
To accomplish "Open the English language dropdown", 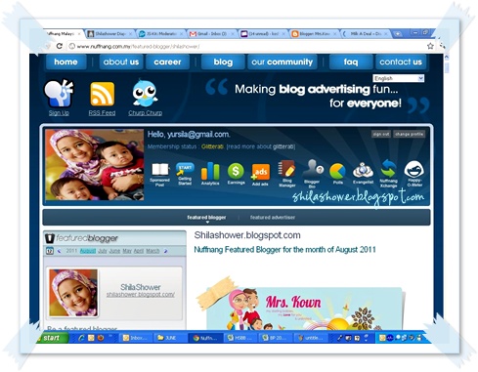I will pyautogui.click(x=399, y=78).
